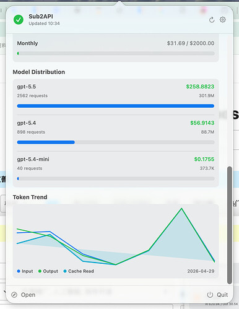Click "$31.69 / $2000.00" monthly amount

(191, 43)
